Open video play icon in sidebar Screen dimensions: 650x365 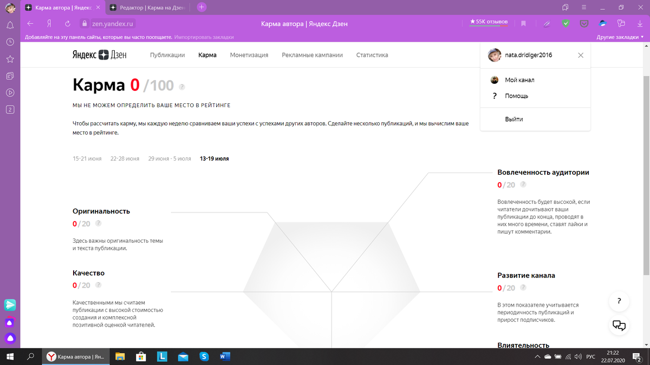coord(10,92)
